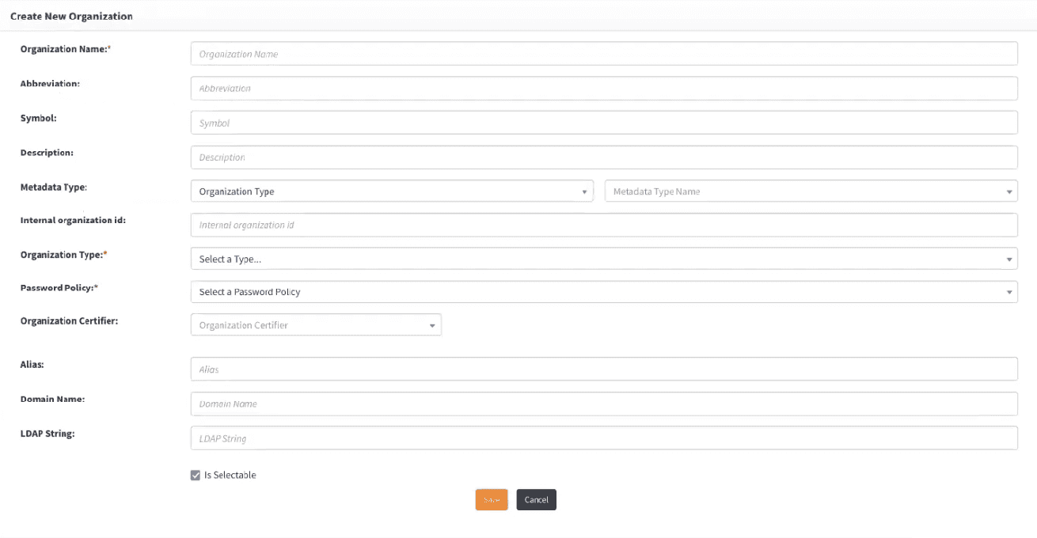Screen dimensions: 1037x538
Task: Click into the Symbol input box
Action: click(603, 123)
